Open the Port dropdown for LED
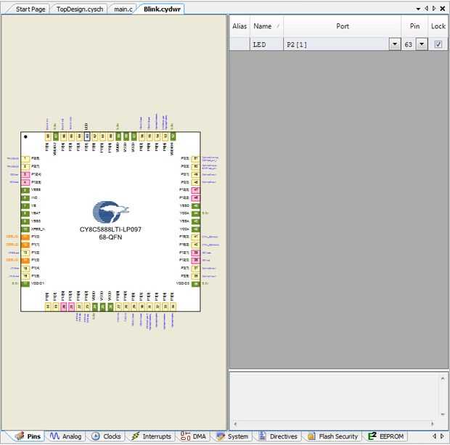The width and height of the screenshot is (450, 445). pyautogui.click(x=395, y=44)
